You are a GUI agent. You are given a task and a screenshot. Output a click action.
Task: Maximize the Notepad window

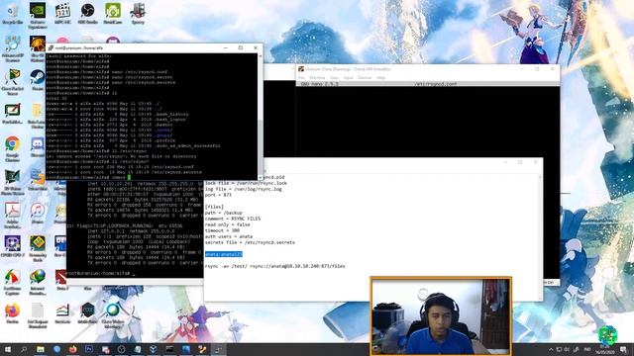(520, 162)
